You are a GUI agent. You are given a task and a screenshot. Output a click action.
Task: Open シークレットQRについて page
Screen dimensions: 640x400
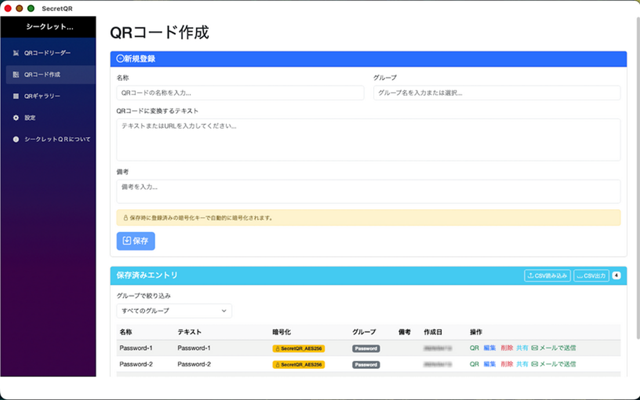click(50, 139)
